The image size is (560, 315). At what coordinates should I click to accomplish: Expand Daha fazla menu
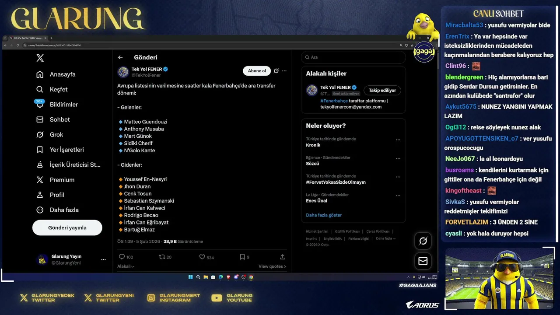pos(57,210)
